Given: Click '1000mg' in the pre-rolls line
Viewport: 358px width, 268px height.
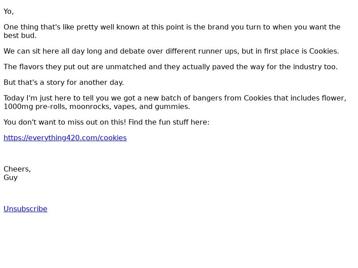Looking at the screenshot, I should tap(18, 107).
